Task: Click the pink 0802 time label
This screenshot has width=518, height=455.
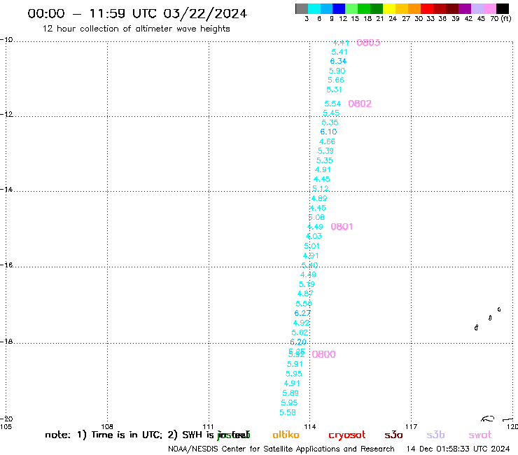Action: pyautogui.click(x=360, y=104)
